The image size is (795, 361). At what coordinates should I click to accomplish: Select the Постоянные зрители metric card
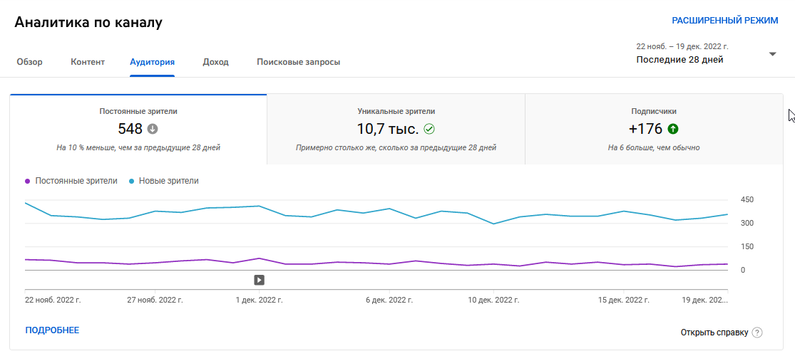(x=138, y=129)
